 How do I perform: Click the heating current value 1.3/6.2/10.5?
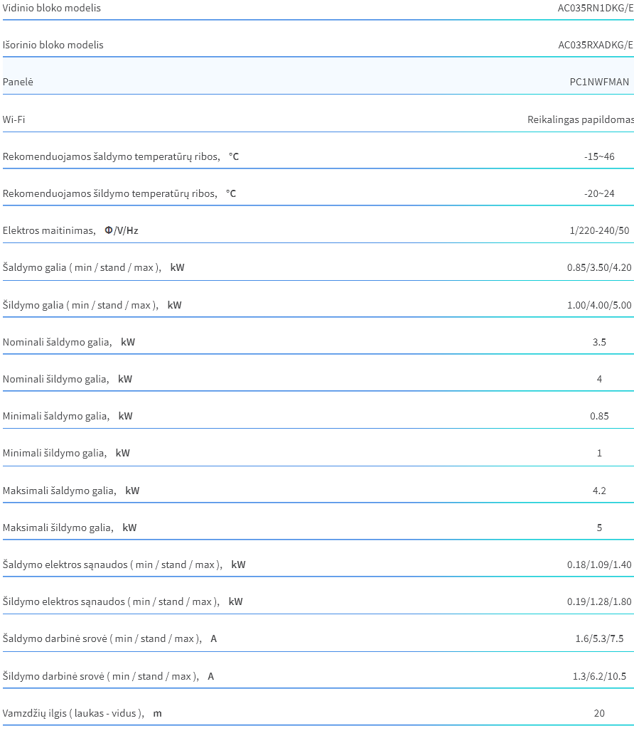click(x=599, y=676)
